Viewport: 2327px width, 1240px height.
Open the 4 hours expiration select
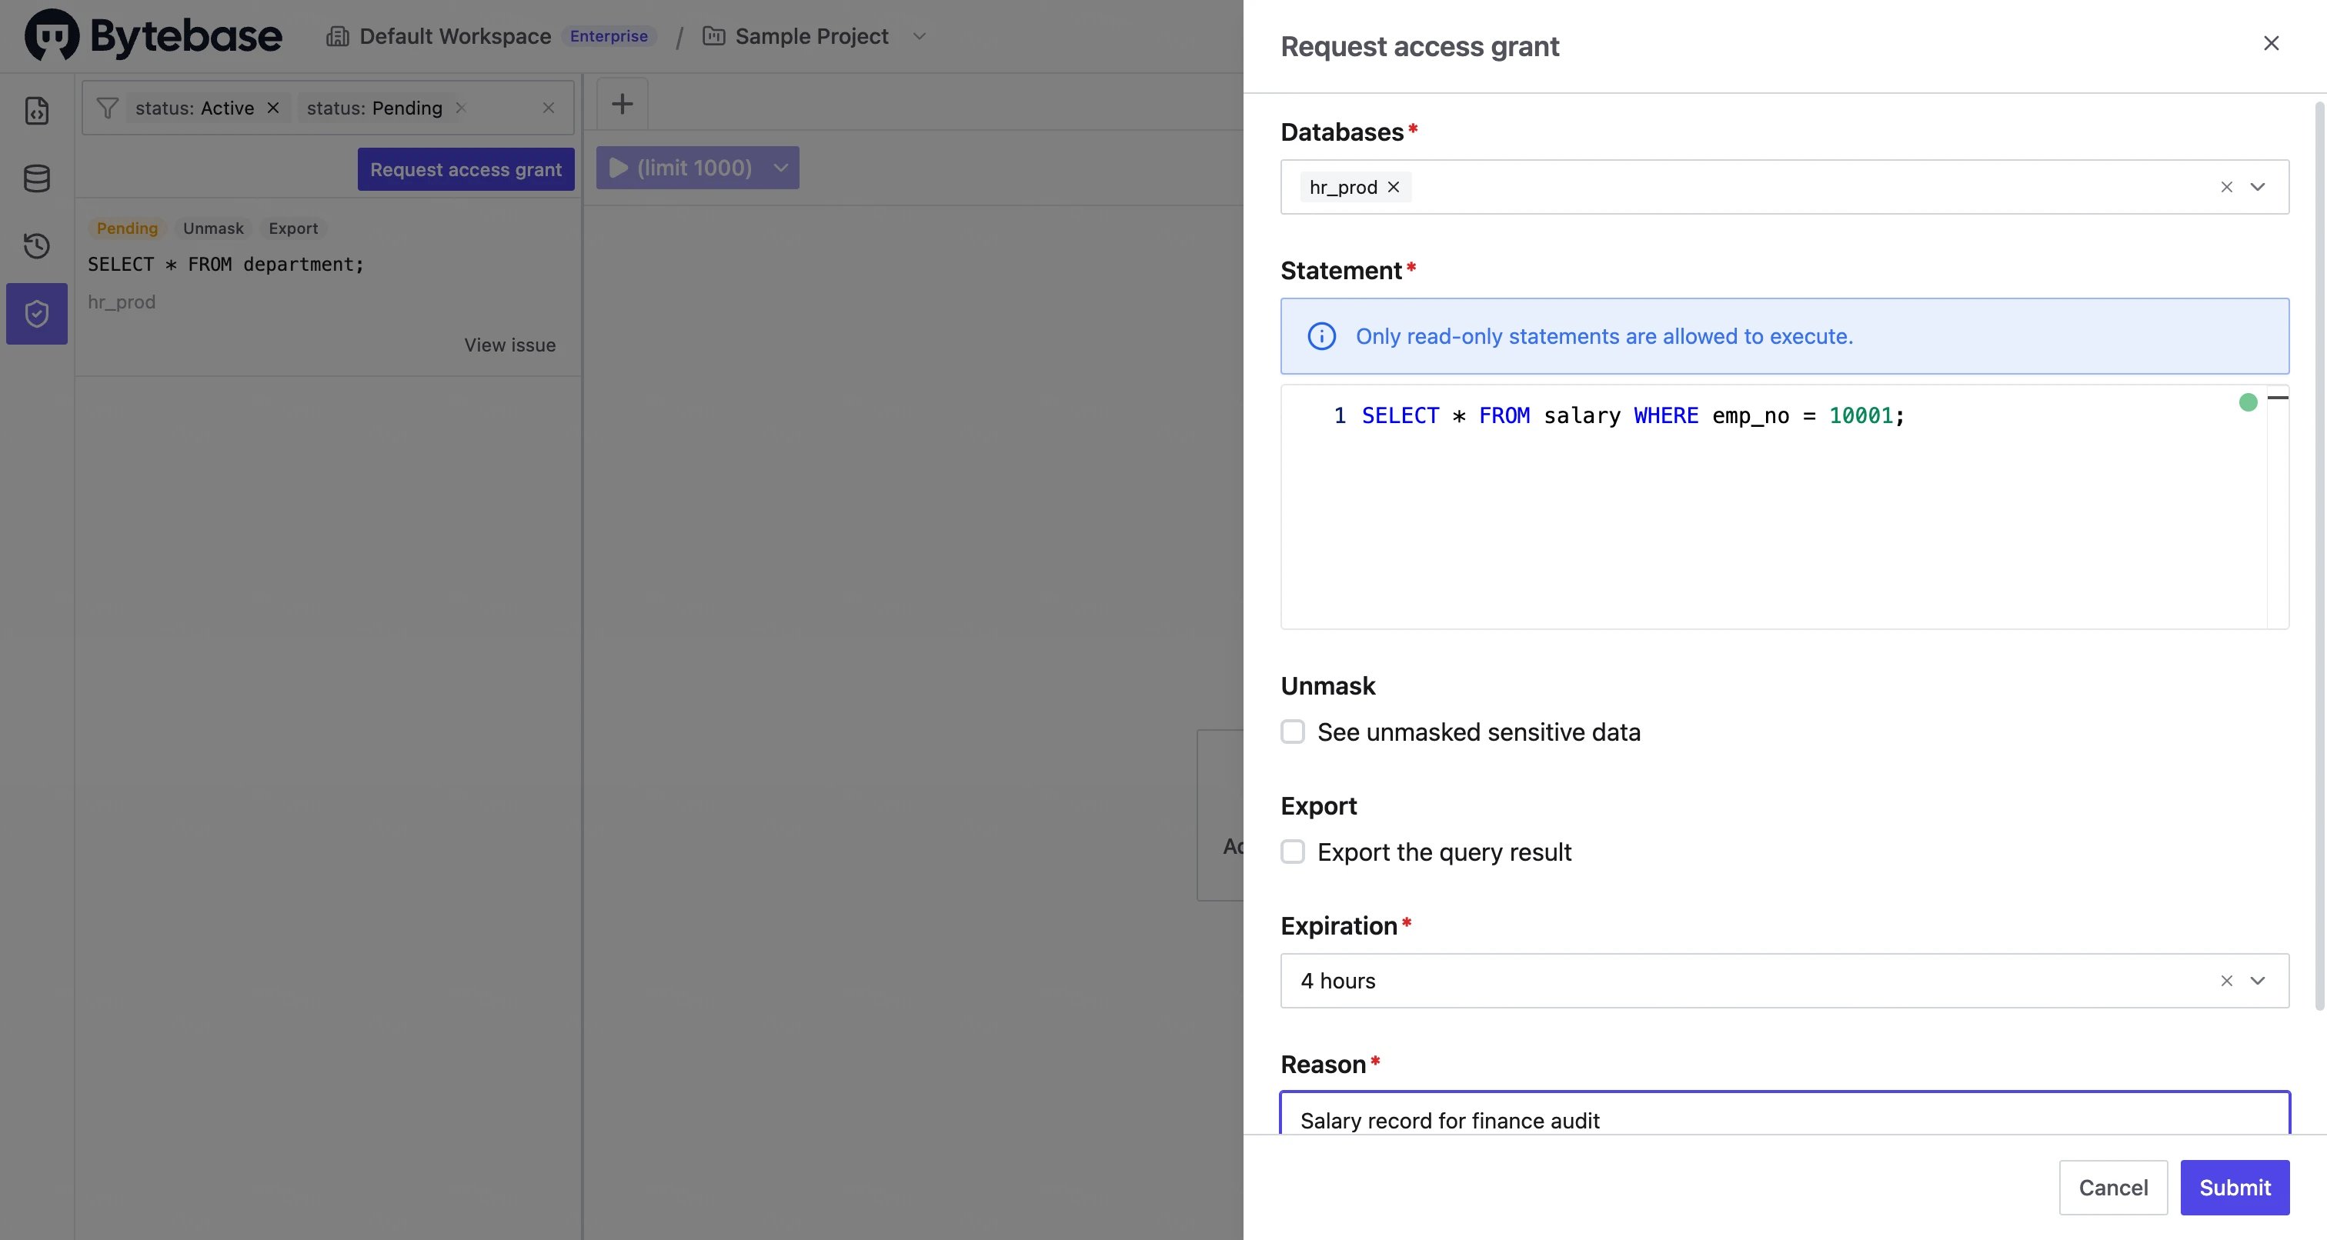tap(1784, 981)
